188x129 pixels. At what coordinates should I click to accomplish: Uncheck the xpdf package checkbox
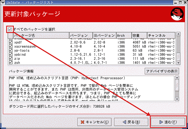11,42
